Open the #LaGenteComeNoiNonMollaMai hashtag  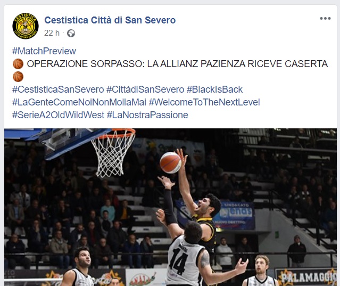click(x=79, y=102)
